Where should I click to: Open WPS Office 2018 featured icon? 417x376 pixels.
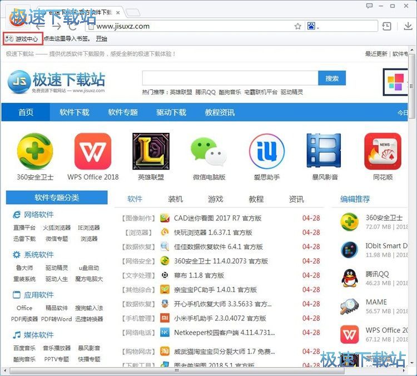tap(93, 151)
